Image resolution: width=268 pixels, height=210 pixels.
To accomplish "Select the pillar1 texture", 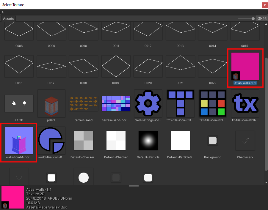I will coord(51,103).
